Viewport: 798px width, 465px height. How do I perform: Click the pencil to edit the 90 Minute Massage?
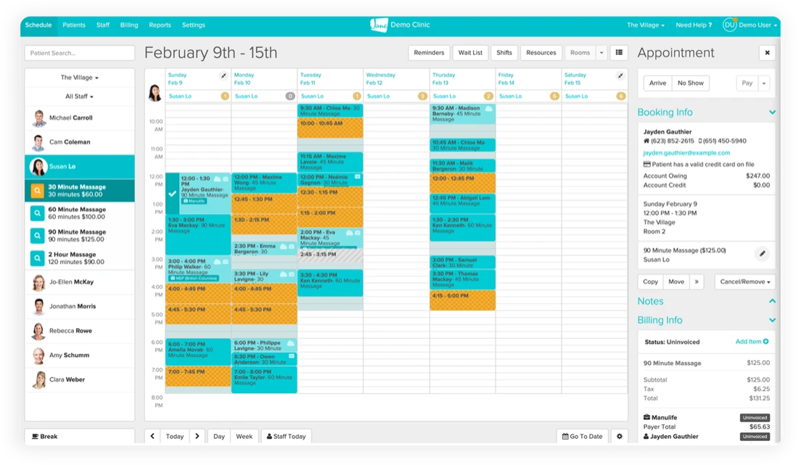(762, 253)
